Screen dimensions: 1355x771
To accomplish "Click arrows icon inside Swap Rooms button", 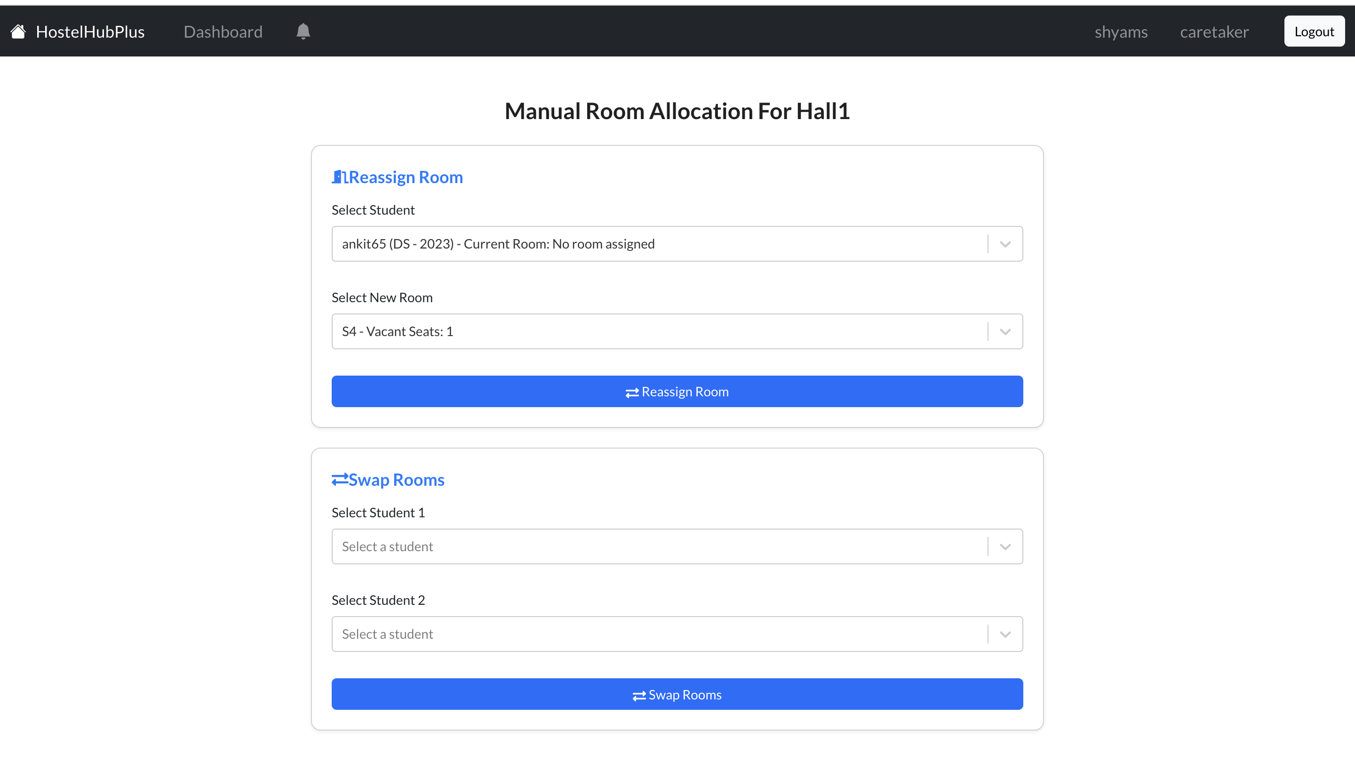I will (639, 695).
